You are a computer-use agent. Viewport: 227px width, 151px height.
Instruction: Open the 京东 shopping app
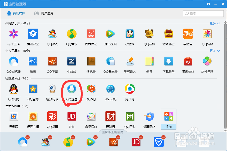coord(71,116)
